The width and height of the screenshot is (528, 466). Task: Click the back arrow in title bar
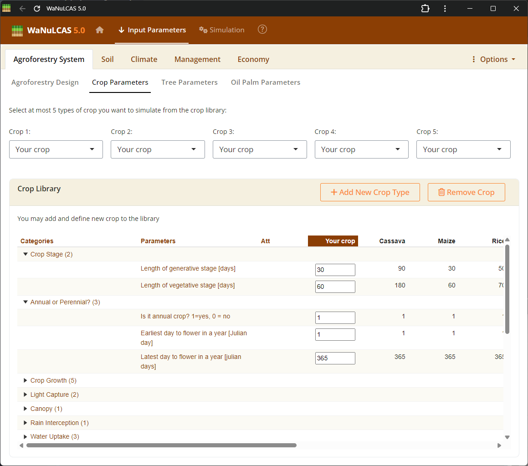[22, 9]
